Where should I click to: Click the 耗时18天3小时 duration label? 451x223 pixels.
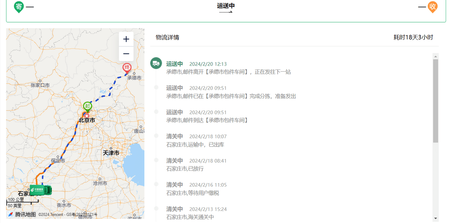point(413,37)
